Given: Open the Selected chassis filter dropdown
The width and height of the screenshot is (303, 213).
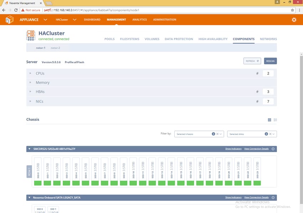Looking at the screenshot, I should coord(221,134).
